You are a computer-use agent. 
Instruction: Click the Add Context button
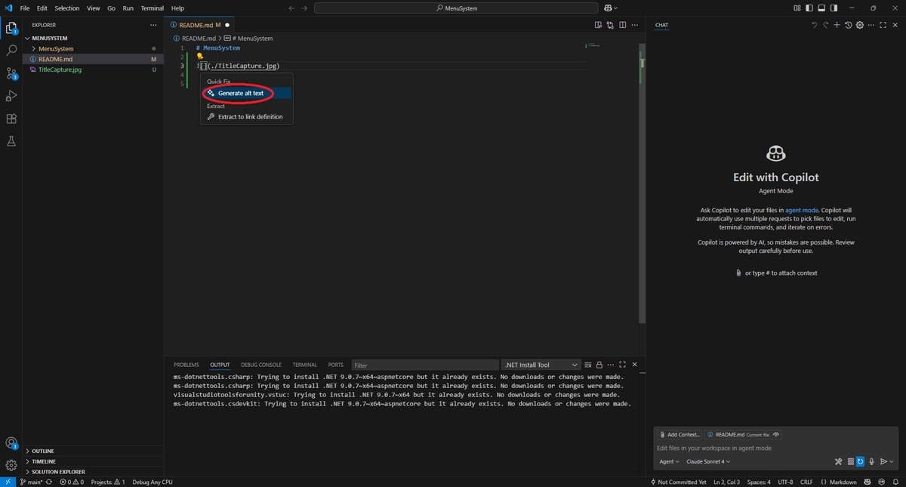click(679, 435)
